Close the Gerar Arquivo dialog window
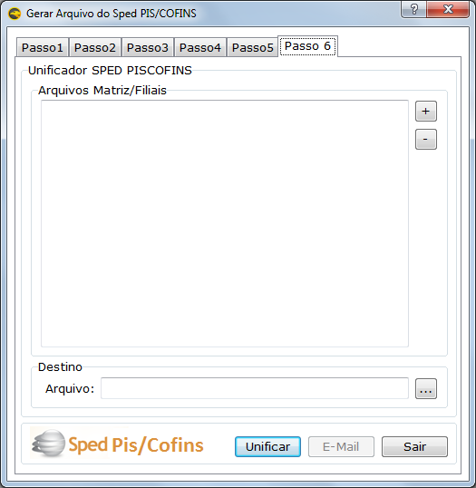476x488 pixels. pos(448,9)
